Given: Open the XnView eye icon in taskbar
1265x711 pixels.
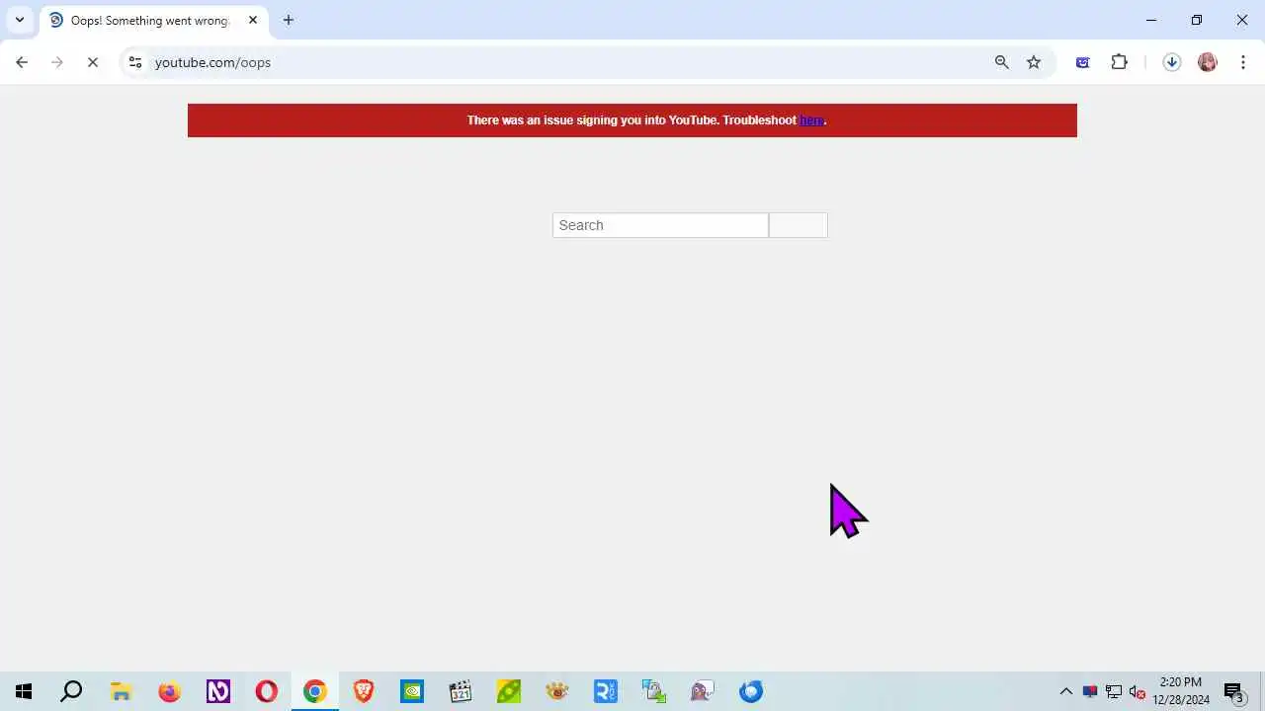Looking at the screenshot, I should pyautogui.click(x=557, y=691).
